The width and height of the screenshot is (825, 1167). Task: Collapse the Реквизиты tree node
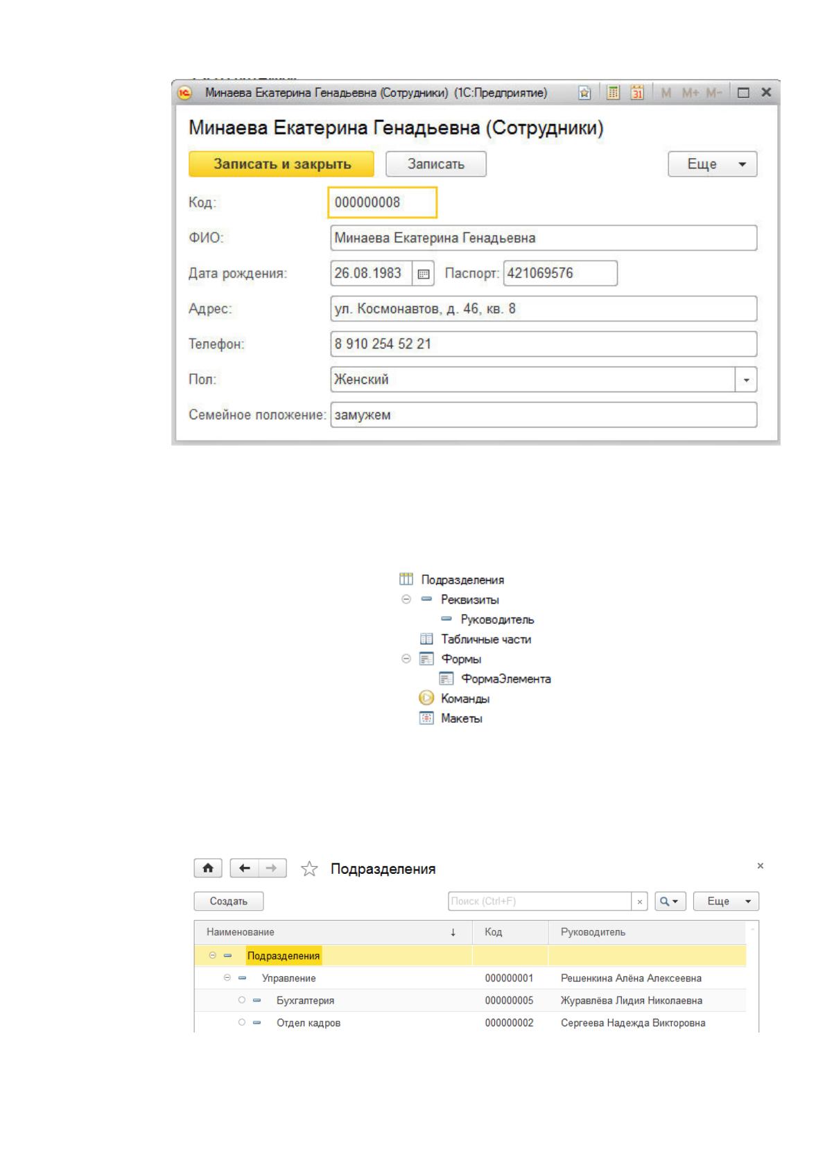pyautogui.click(x=406, y=599)
